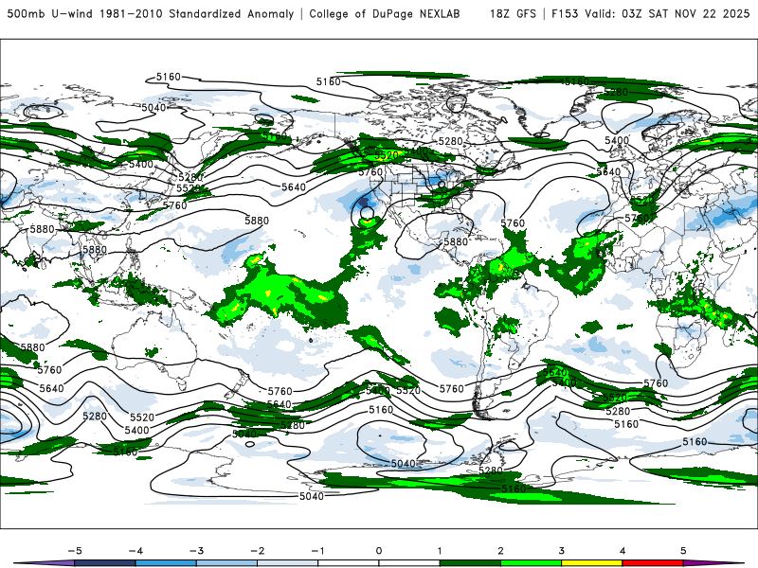
Task: Click the '4' colorbar tick label
Action: pos(623,551)
